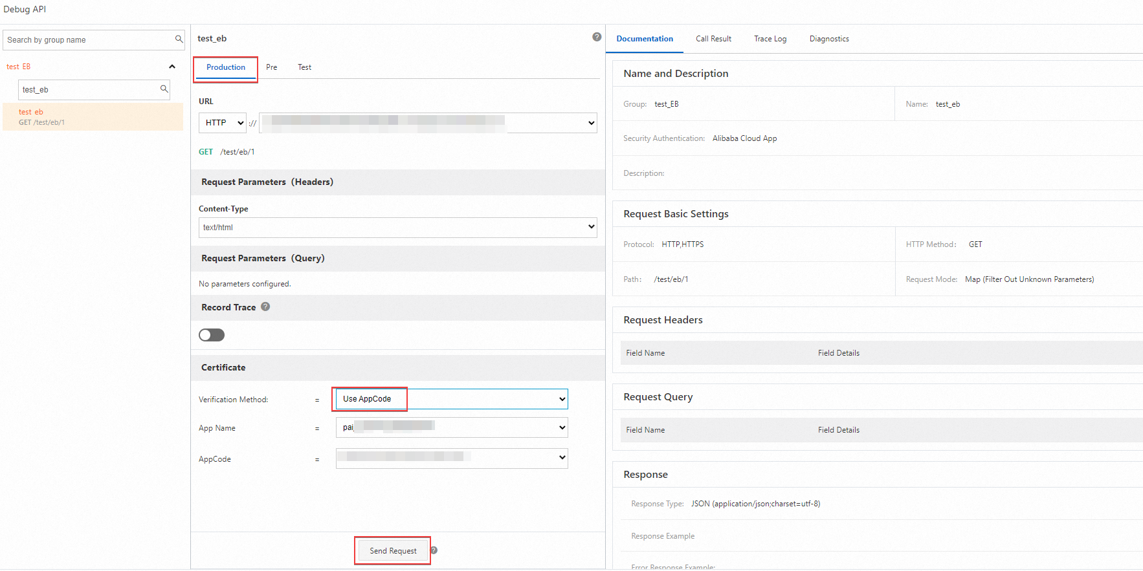Open the Verification Method Use AppCode dropdown
Image resolution: width=1143 pixels, height=571 pixels.
tap(452, 399)
